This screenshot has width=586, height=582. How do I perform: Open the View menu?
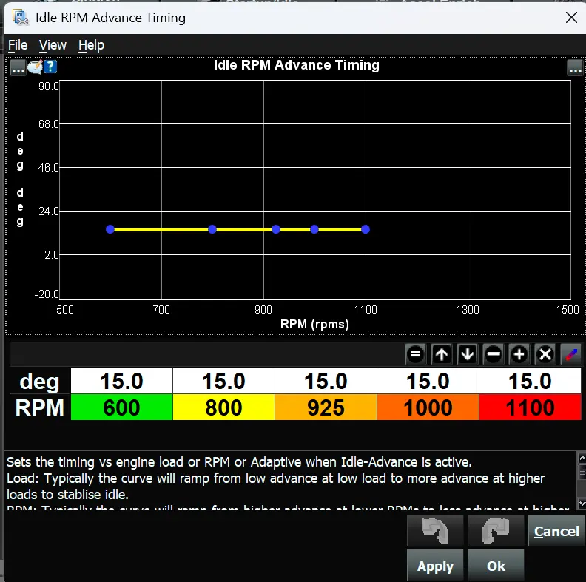coord(53,45)
